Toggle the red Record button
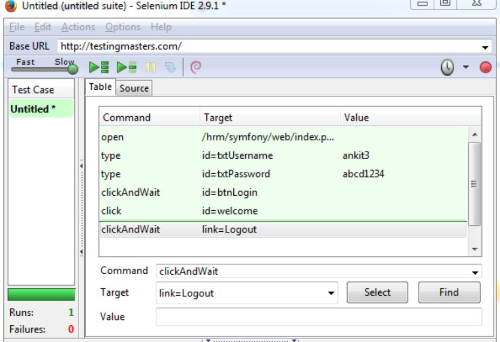The height and width of the screenshot is (342, 500). click(x=485, y=68)
